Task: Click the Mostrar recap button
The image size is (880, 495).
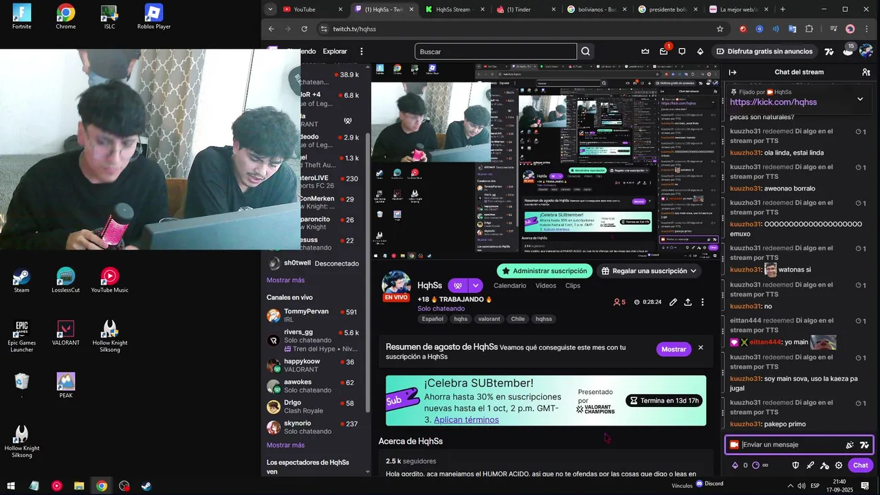Action: [674, 349]
